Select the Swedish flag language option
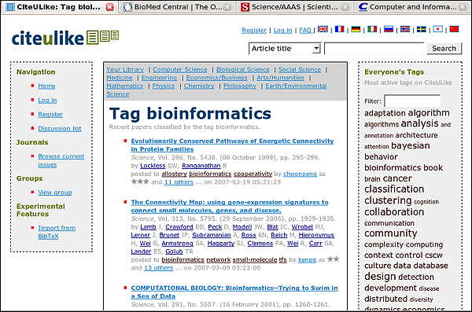472x312 pixels. pos(422,29)
